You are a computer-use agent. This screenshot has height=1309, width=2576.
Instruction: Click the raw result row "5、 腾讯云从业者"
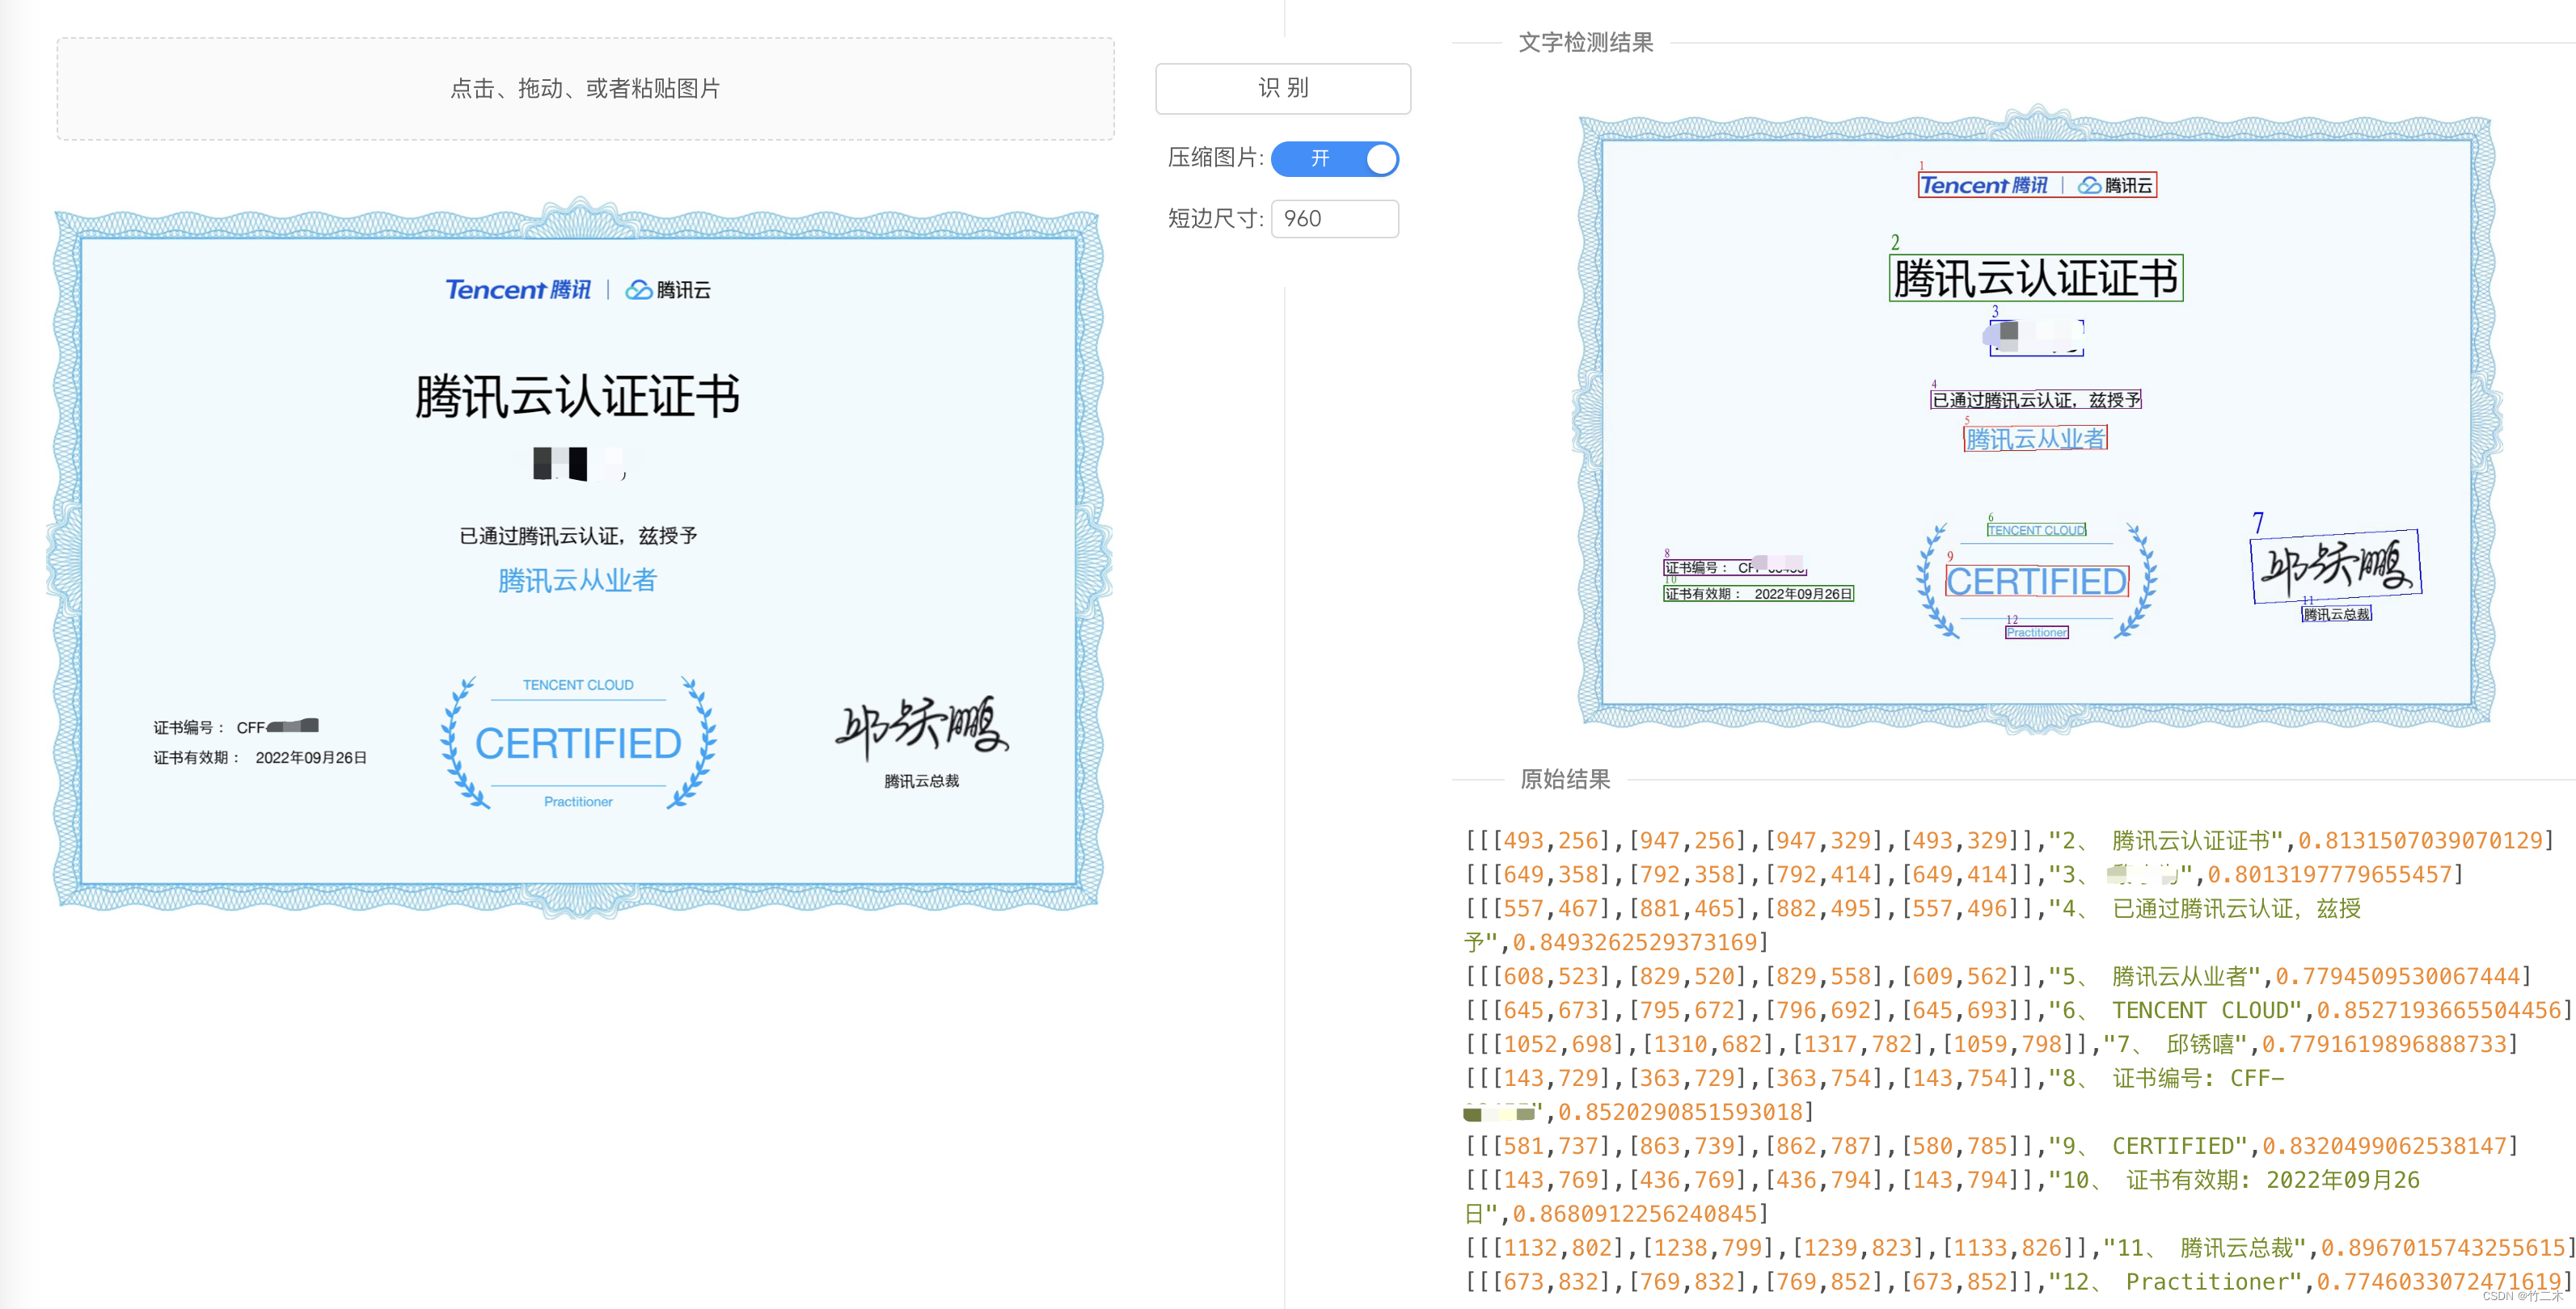coord(1998,976)
